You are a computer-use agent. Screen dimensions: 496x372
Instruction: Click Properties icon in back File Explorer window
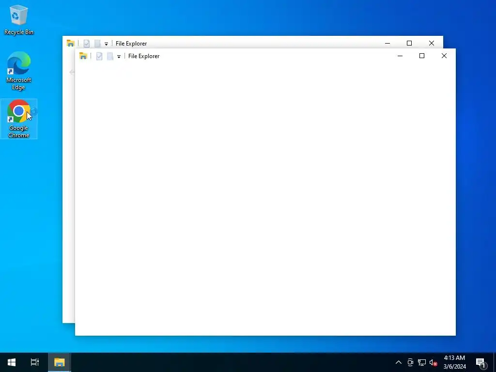pyautogui.click(x=87, y=43)
